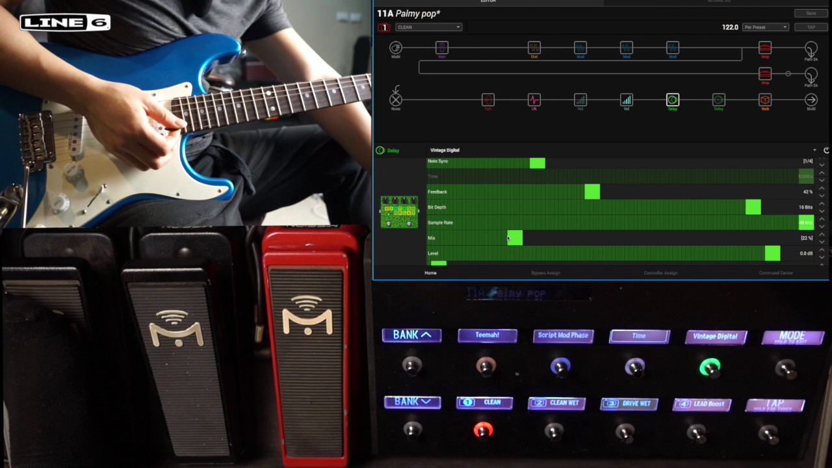The width and height of the screenshot is (832, 468).
Task: Click the Note Sync value [1/4]
Action: [x=808, y=161]
